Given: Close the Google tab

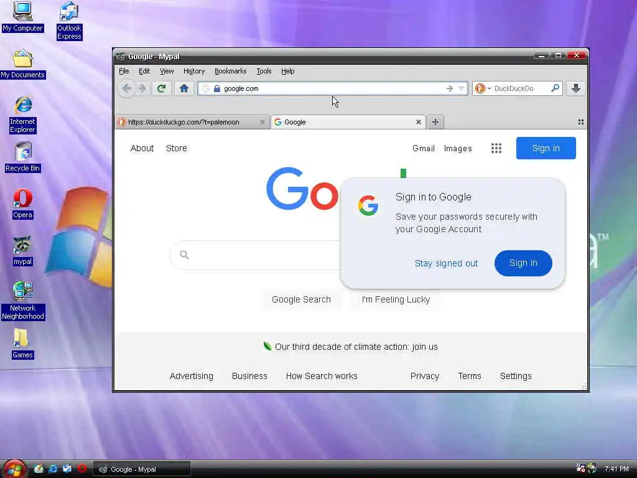Looking at the screenshot, I should 419,122.
